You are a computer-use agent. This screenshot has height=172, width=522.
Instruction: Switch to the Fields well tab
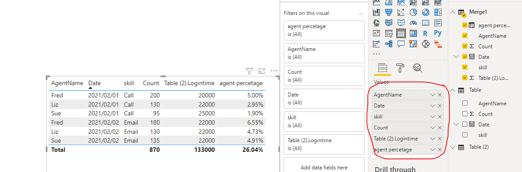(x=382, y=68)
